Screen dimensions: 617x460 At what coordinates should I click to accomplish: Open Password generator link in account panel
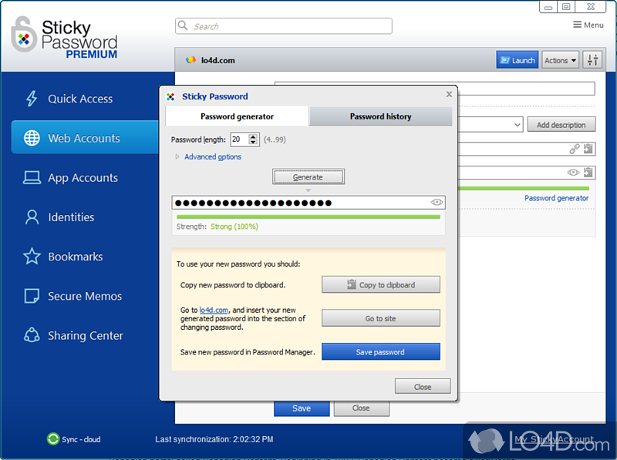[x=556, y=198]
